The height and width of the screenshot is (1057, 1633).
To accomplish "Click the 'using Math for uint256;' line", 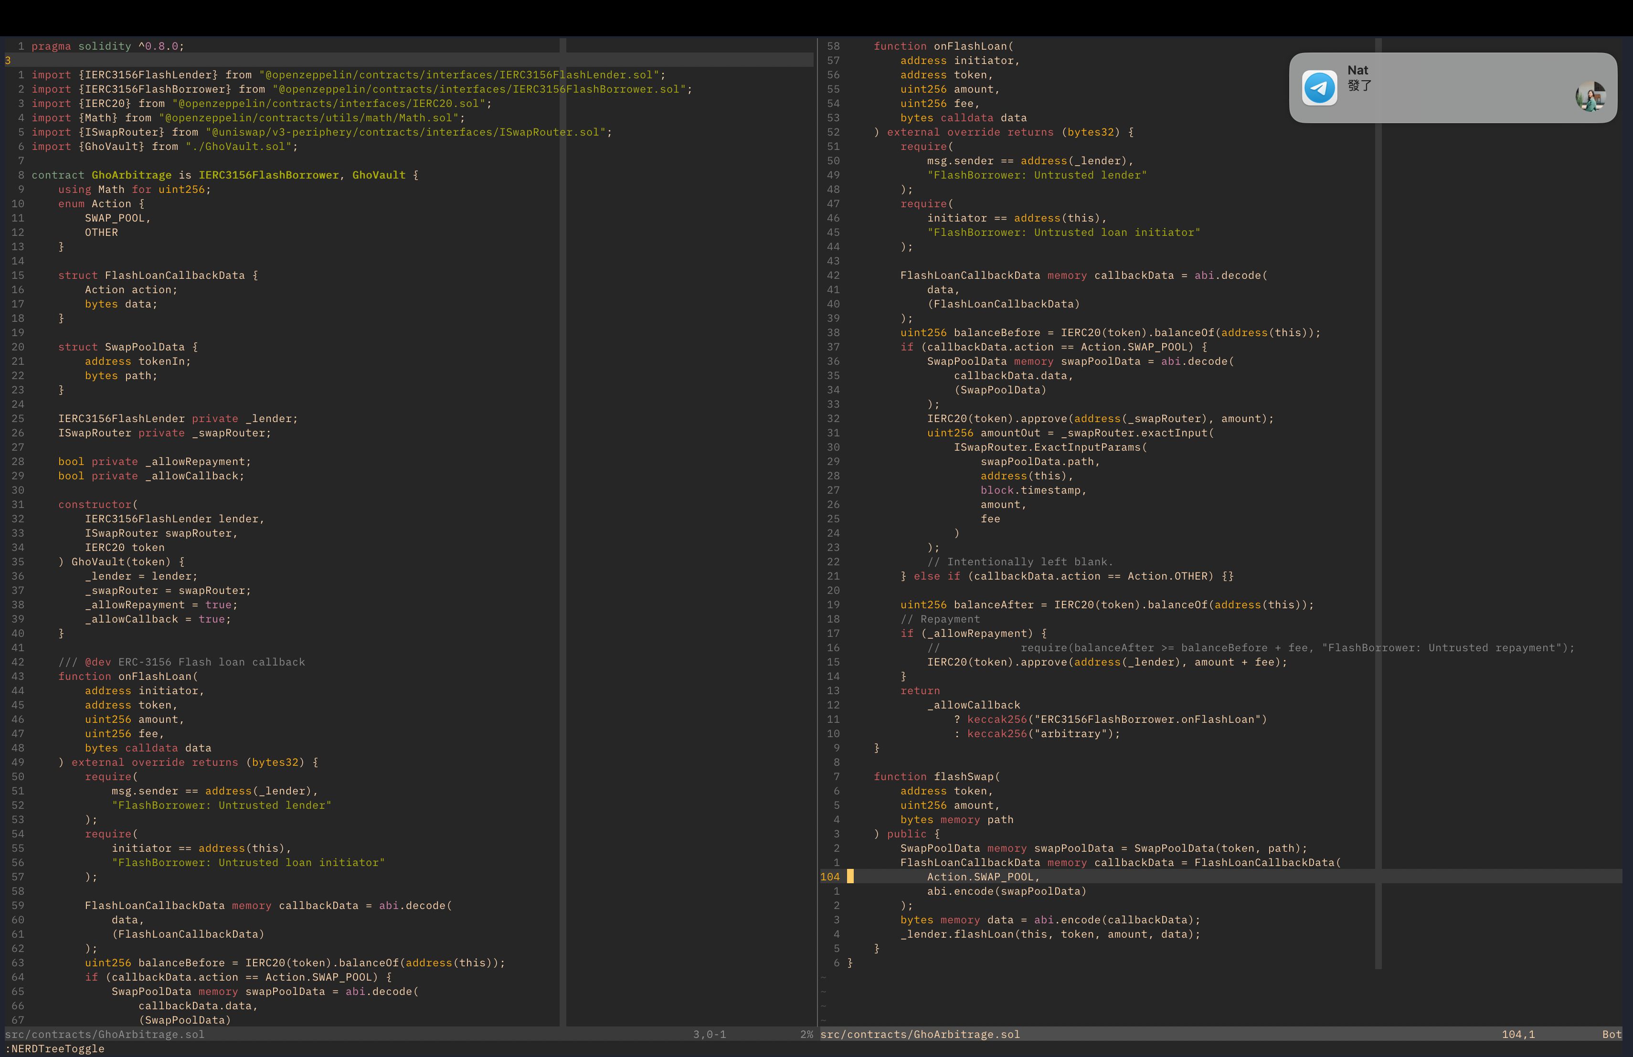I will (135, 190).
